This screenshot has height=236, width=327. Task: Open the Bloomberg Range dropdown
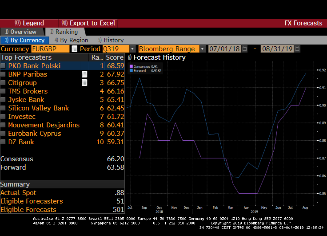coord(203,49)
